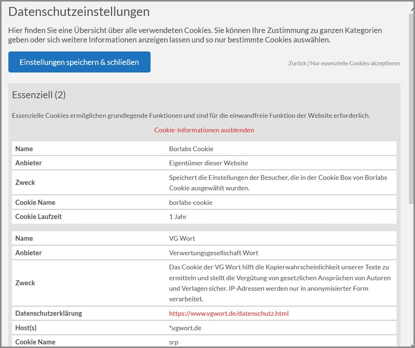Select the 'Borlabs Cookie' name cell
The width and height of the screenshot is (415, 348).
[x=191, y=149]
